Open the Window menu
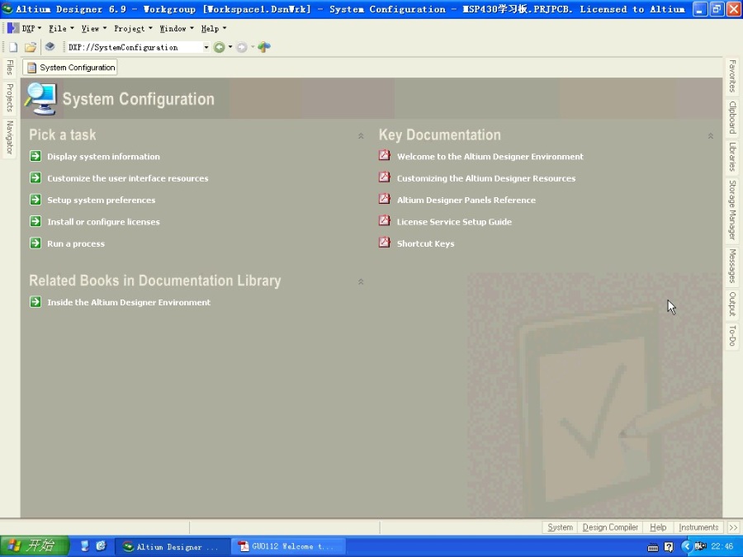Image resolution: width=743 pixels, height=557 pixels. [177, 28]
